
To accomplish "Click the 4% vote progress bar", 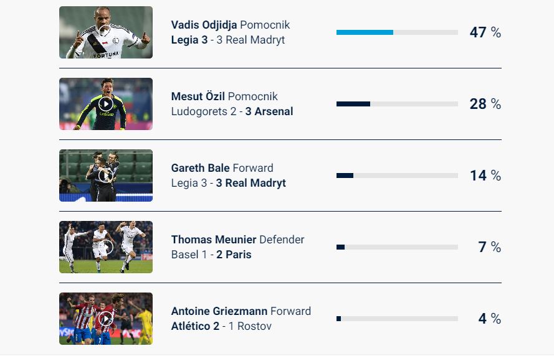I will [397, 319].
